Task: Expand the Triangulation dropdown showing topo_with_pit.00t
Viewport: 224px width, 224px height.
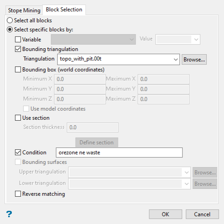Action: 118,59
